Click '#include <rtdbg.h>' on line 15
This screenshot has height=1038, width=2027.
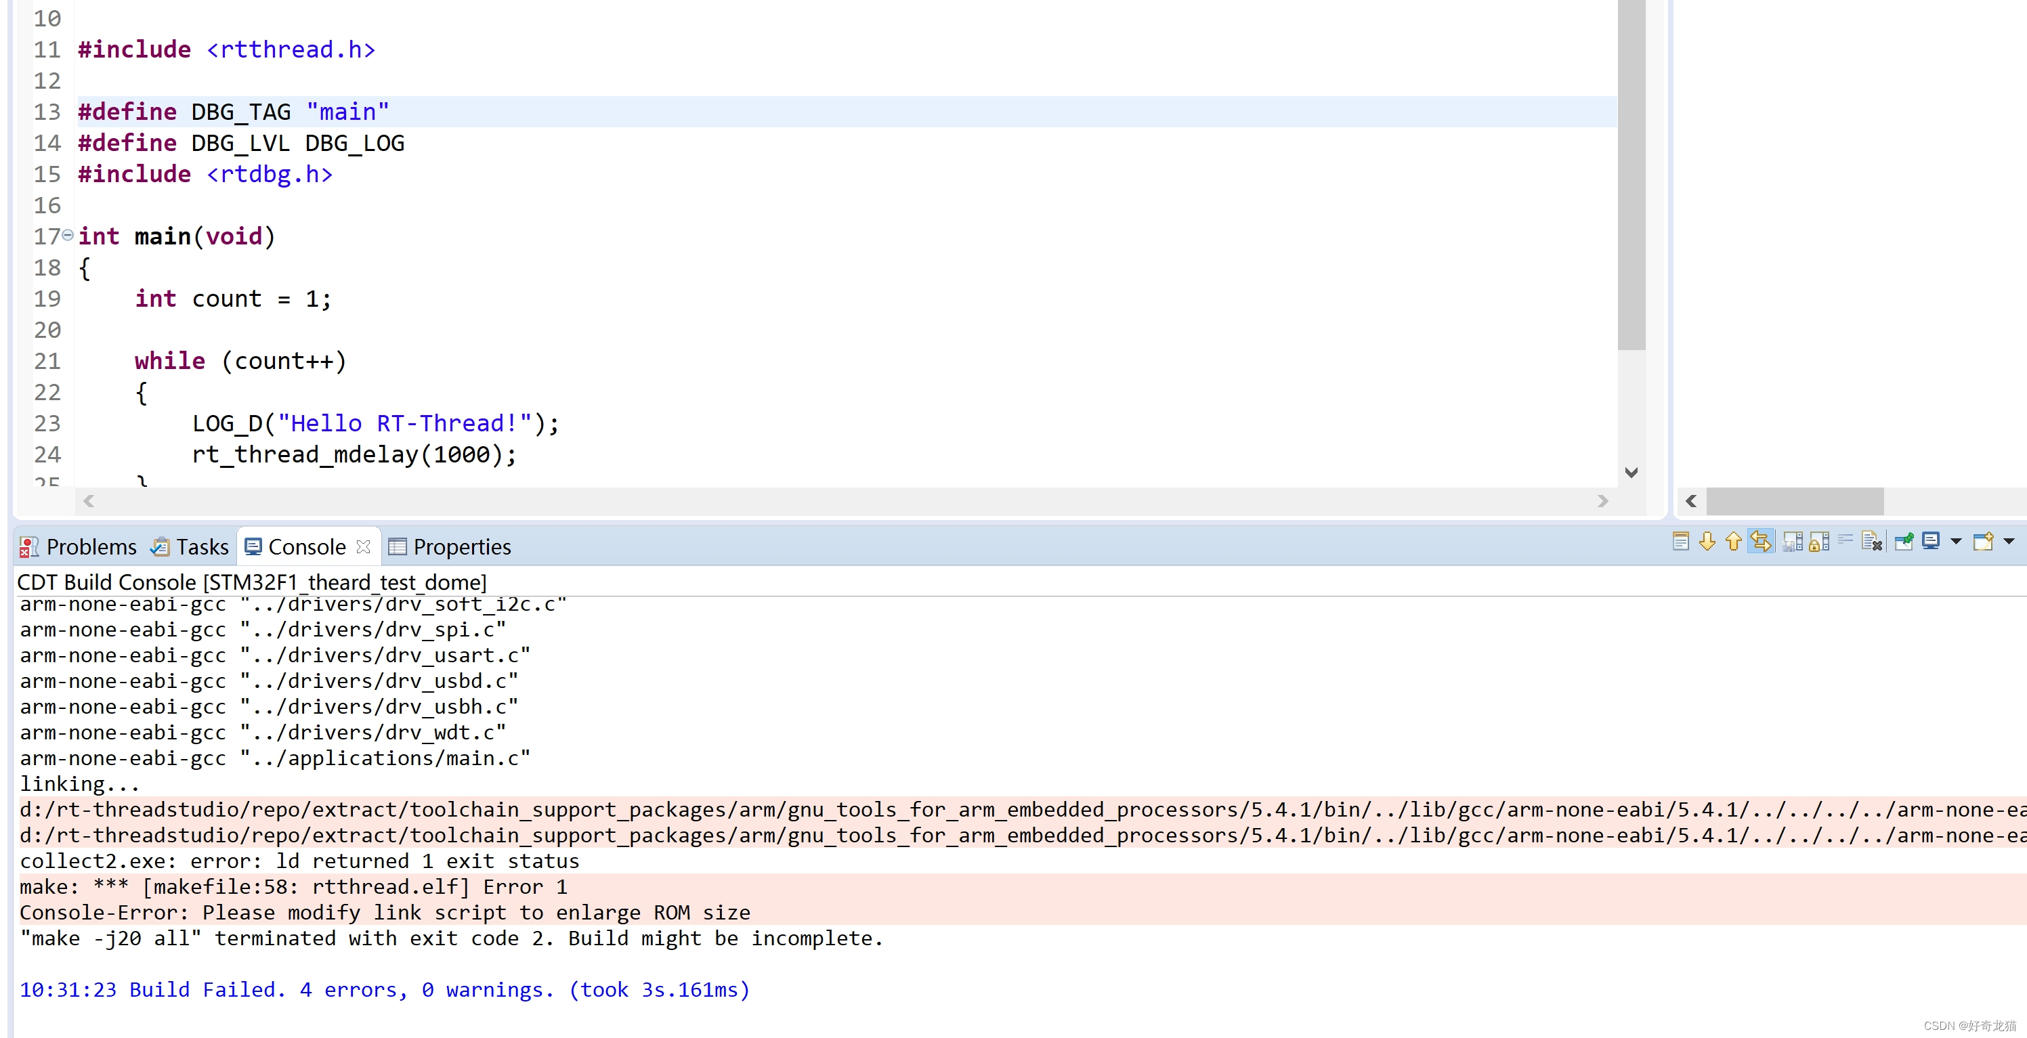(205, 174)
